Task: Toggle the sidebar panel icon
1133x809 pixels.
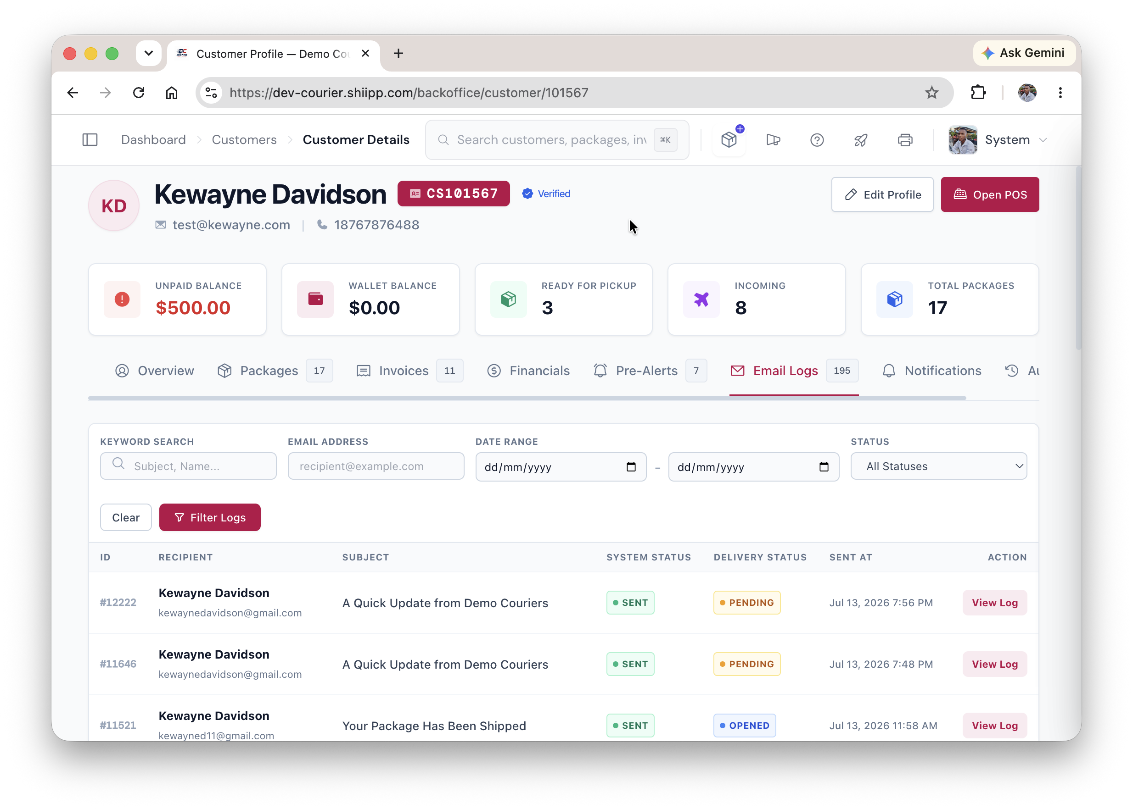Action: click(x=90, y=139)
